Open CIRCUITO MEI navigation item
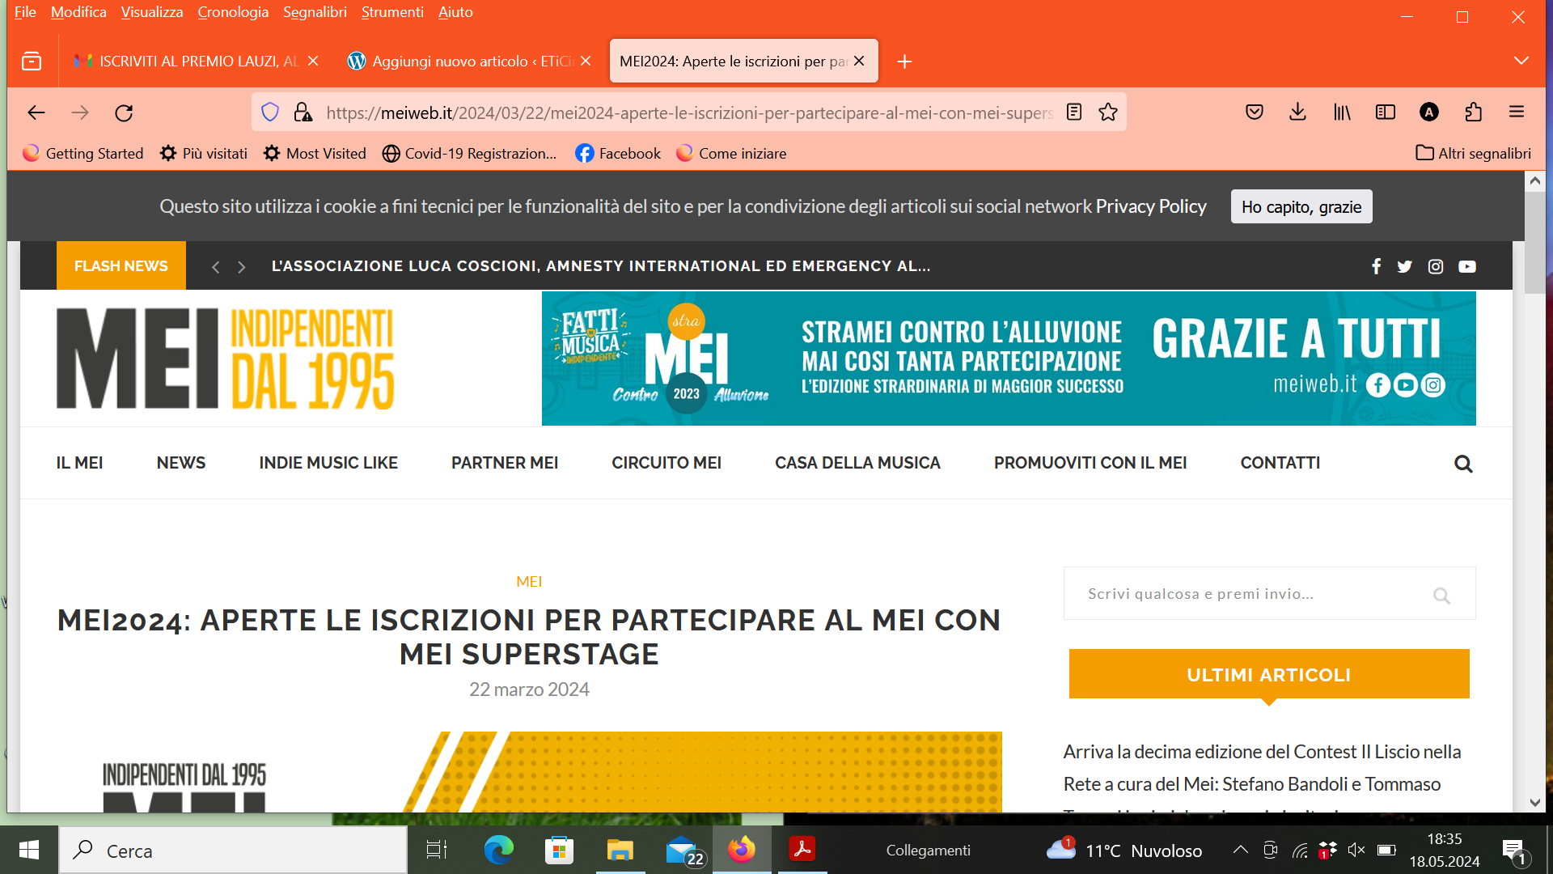The width and height of the screenshot is (1553, 874). coord(666,463)
